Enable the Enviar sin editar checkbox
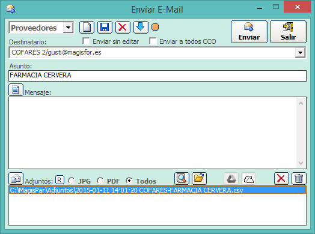315x234 pixels. 86,41
